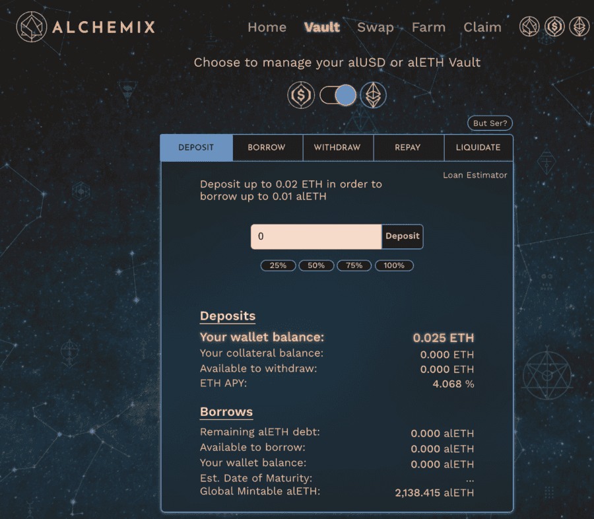Click the alUSD dollar icon in header
This screenshot has width=594, height=519.
[554, 27]
